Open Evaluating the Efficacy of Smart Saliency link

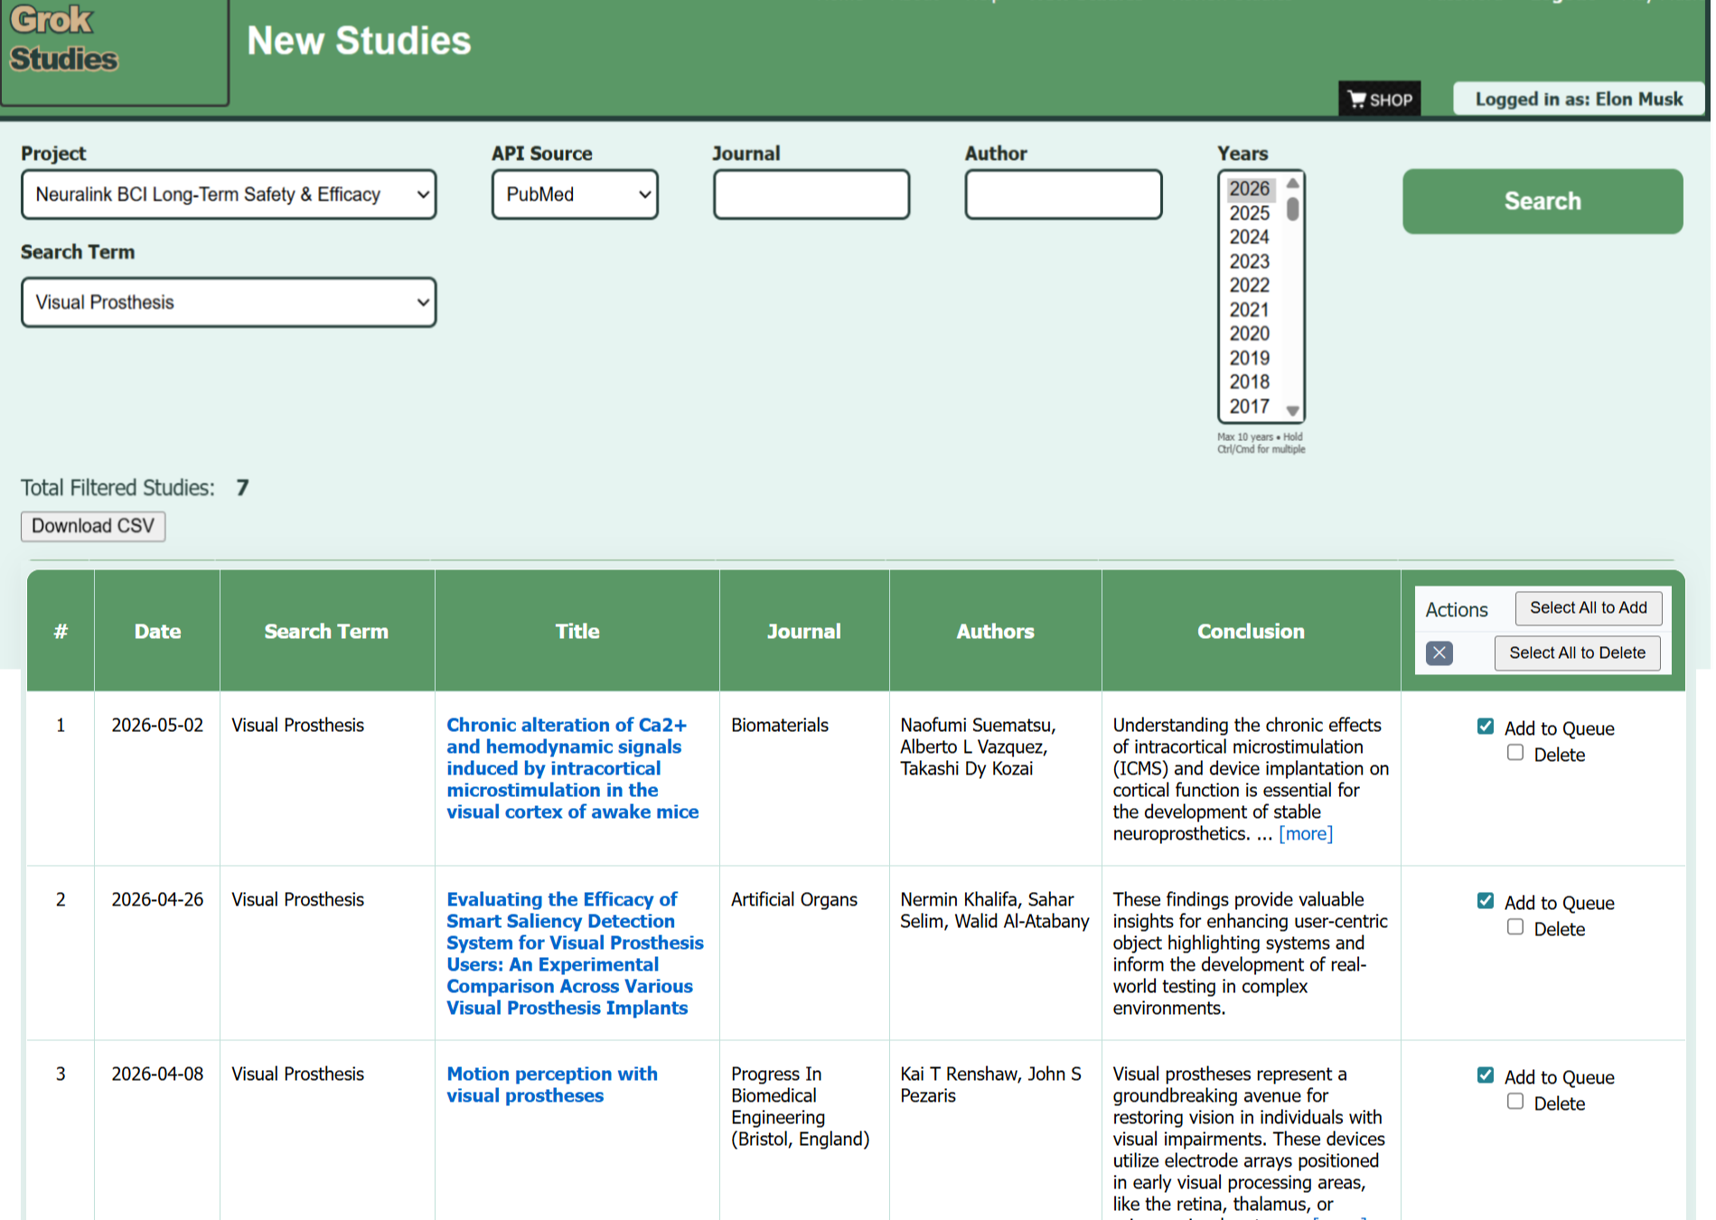pos(575,953)
